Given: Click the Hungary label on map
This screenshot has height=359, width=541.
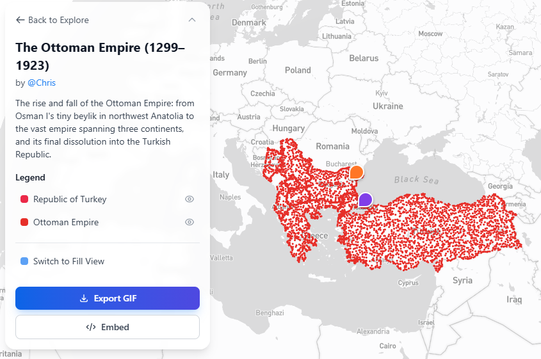Looking at the screenshot, I should click(289, 129).
